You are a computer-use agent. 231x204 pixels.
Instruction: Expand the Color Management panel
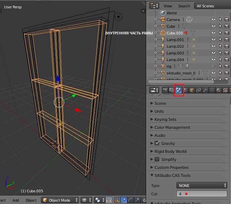tap(188, 128)
